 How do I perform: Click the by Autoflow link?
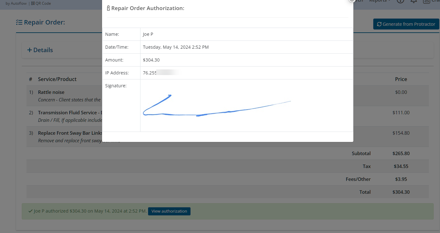tap(16, 3)
